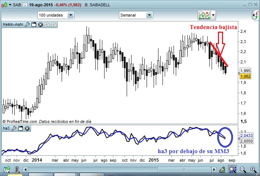Click the 2,4 price axis label

point(243,31)
